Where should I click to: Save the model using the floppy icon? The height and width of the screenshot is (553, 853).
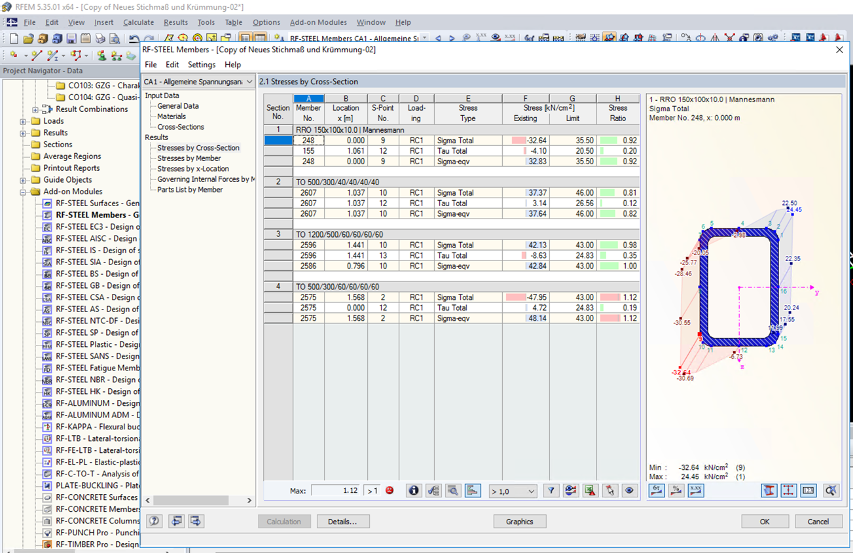71,39
